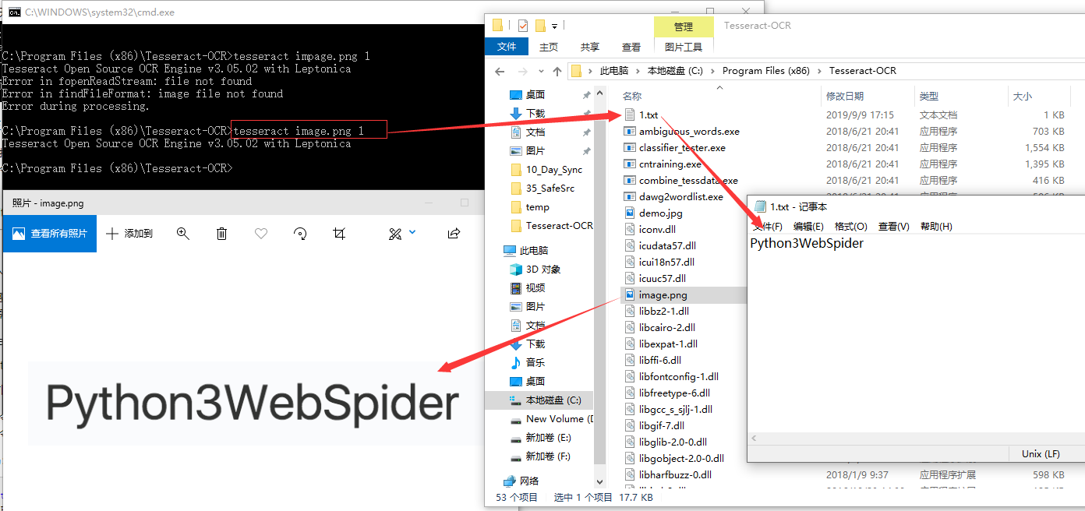Click the back arrow in File Explorer

tap(500, 71)
